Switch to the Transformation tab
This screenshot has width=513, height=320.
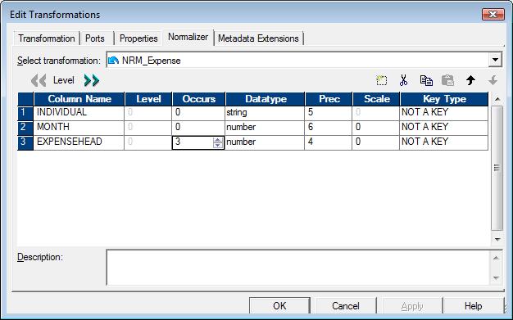[47, 38]
